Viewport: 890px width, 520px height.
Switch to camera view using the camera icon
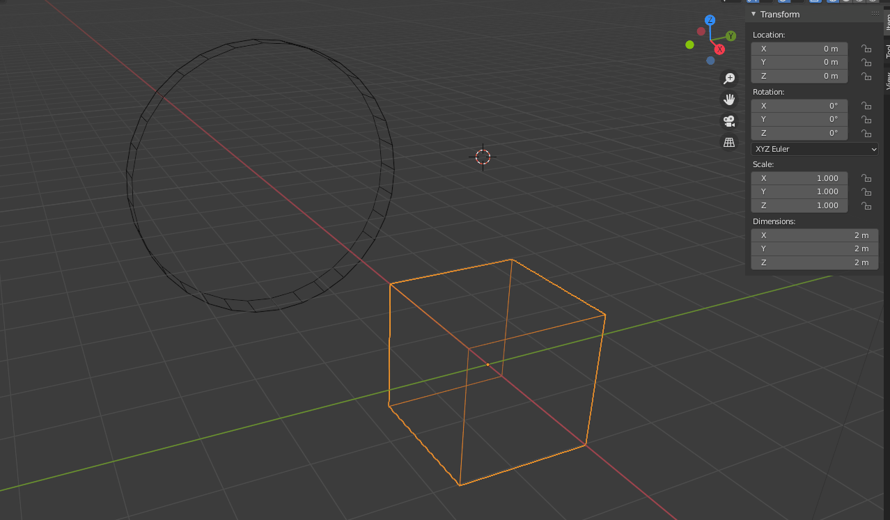click(x=728, y=121)
